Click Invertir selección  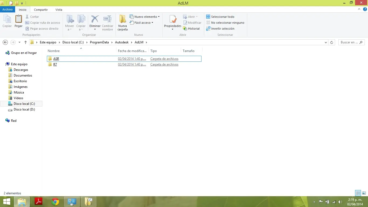click(220, 29)
